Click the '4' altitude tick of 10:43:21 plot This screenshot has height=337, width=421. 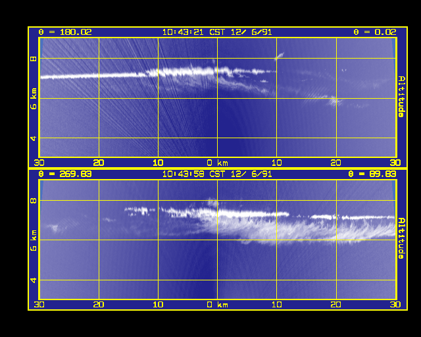click(x=34, y=138)
